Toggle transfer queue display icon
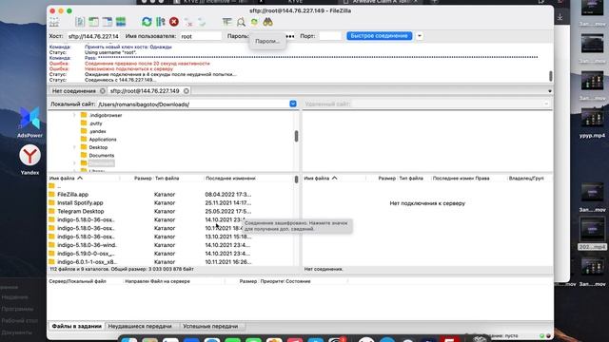 point(121,22)
